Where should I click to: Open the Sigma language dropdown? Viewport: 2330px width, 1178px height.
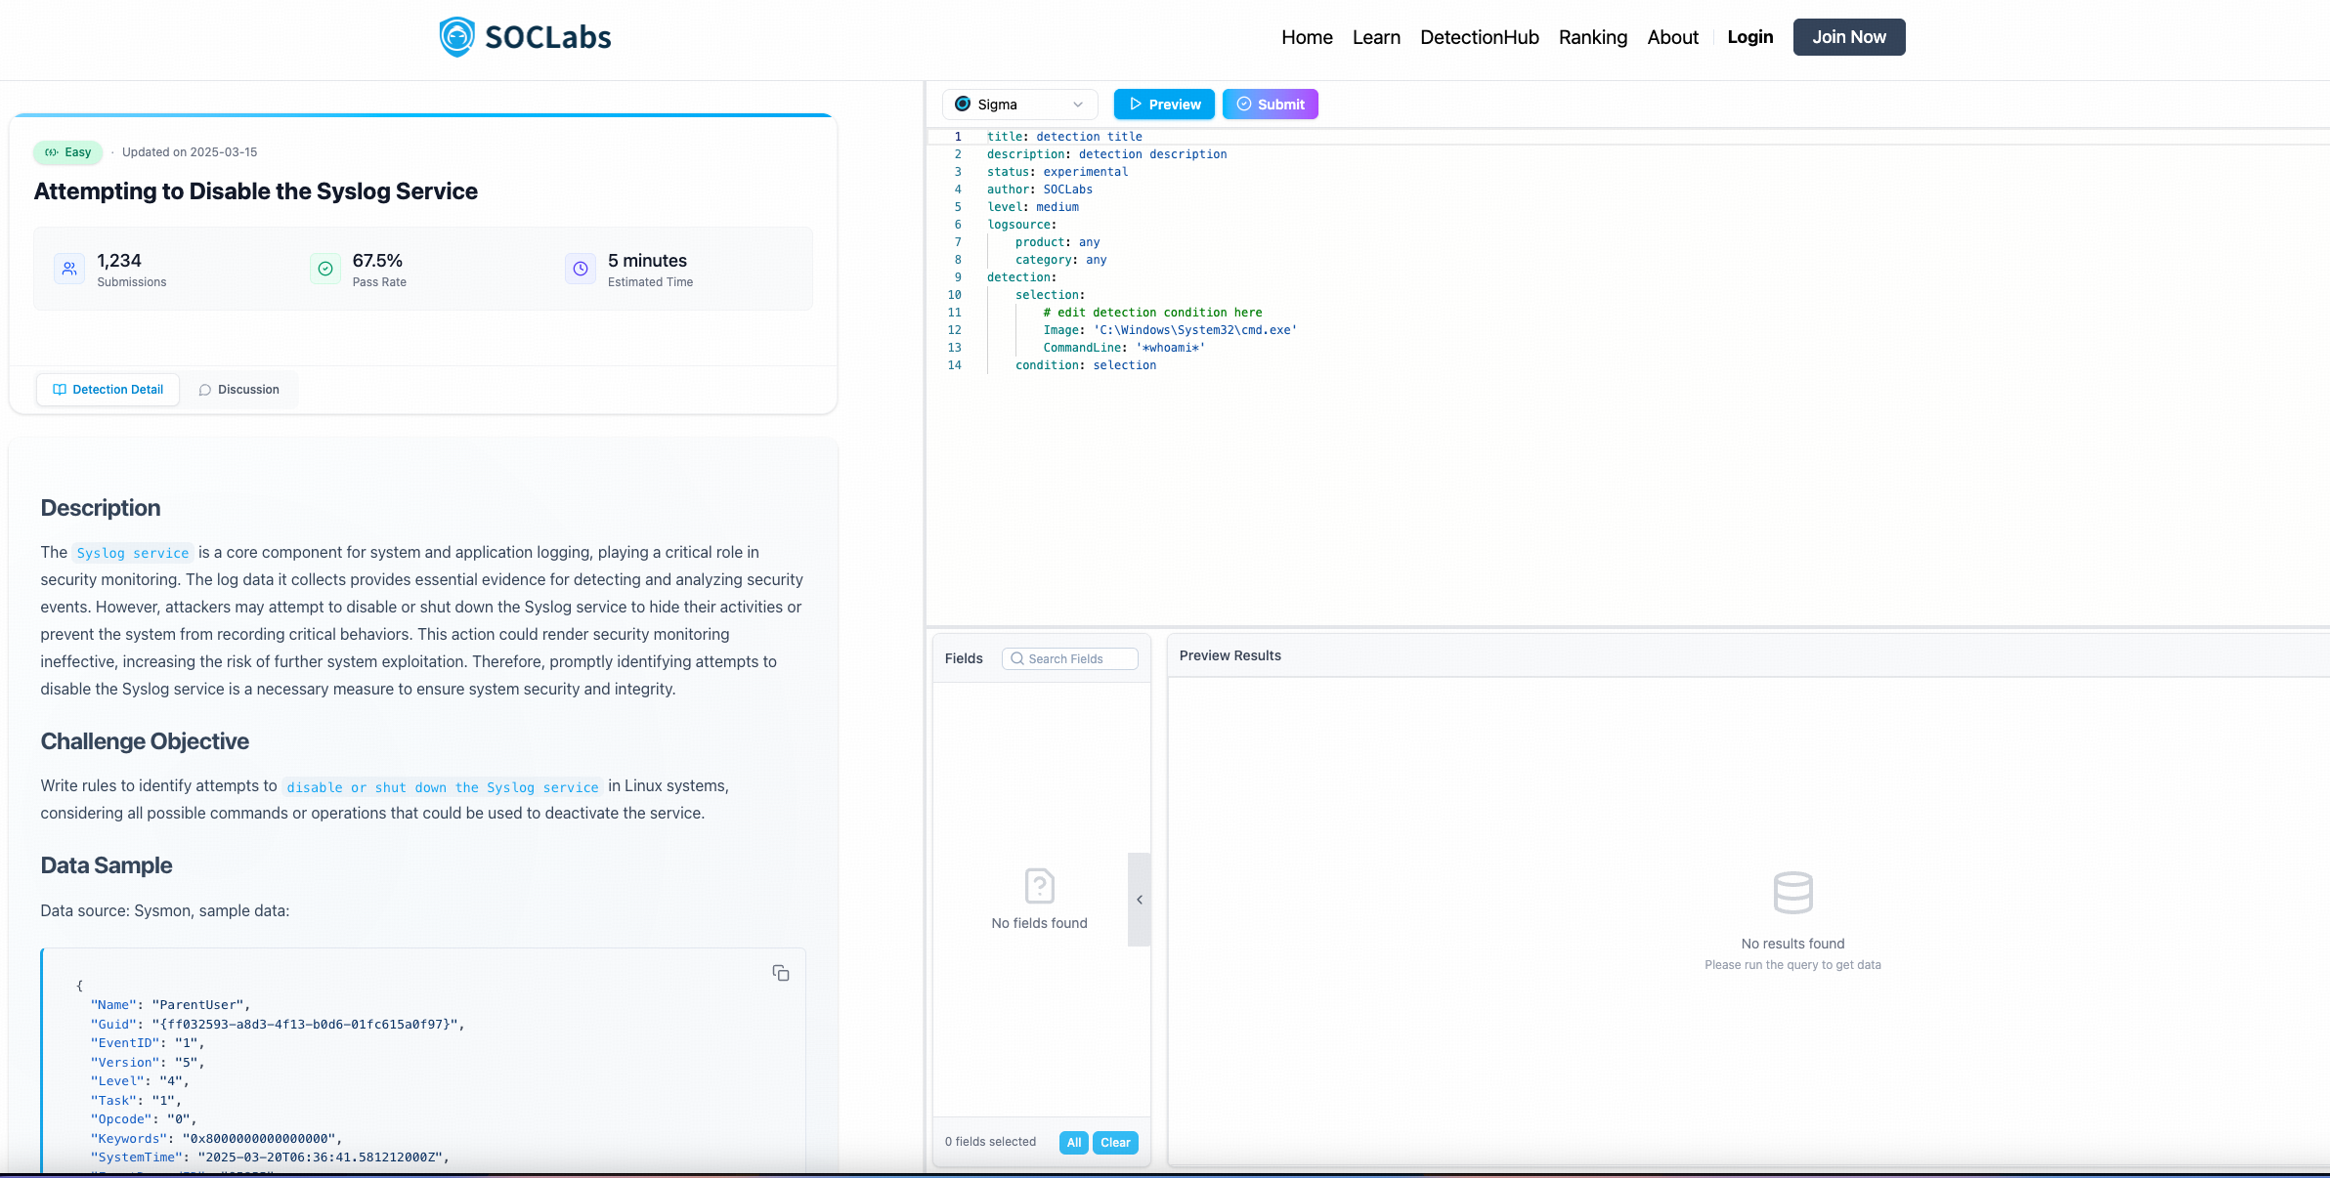click(x=1019, y=105)
